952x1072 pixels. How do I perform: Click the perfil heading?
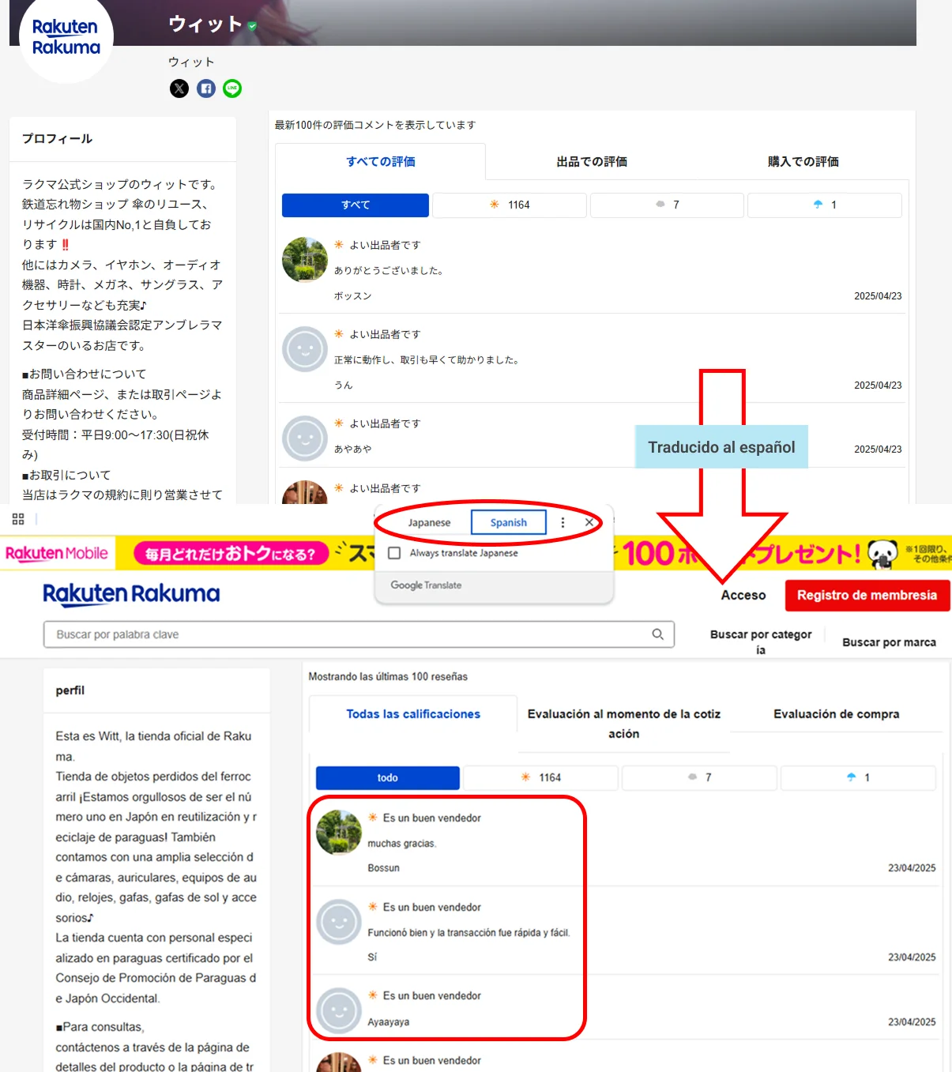70,690
